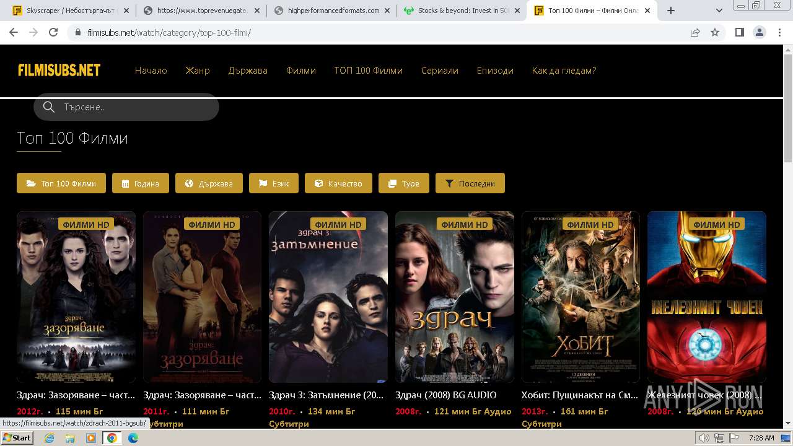
Task: Open the Chrome profile avatar icon
Action: (759, 33)
